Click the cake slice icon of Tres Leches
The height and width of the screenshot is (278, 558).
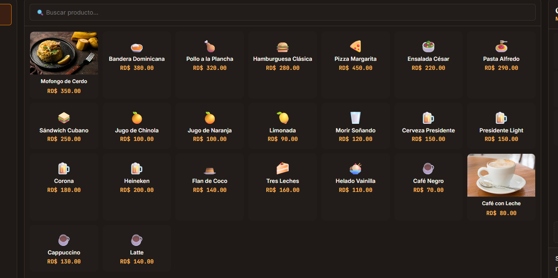coord(283,168)
